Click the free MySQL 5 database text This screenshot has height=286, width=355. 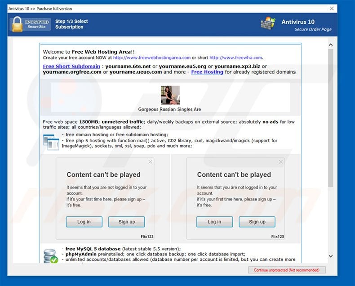tap(93, 249)
